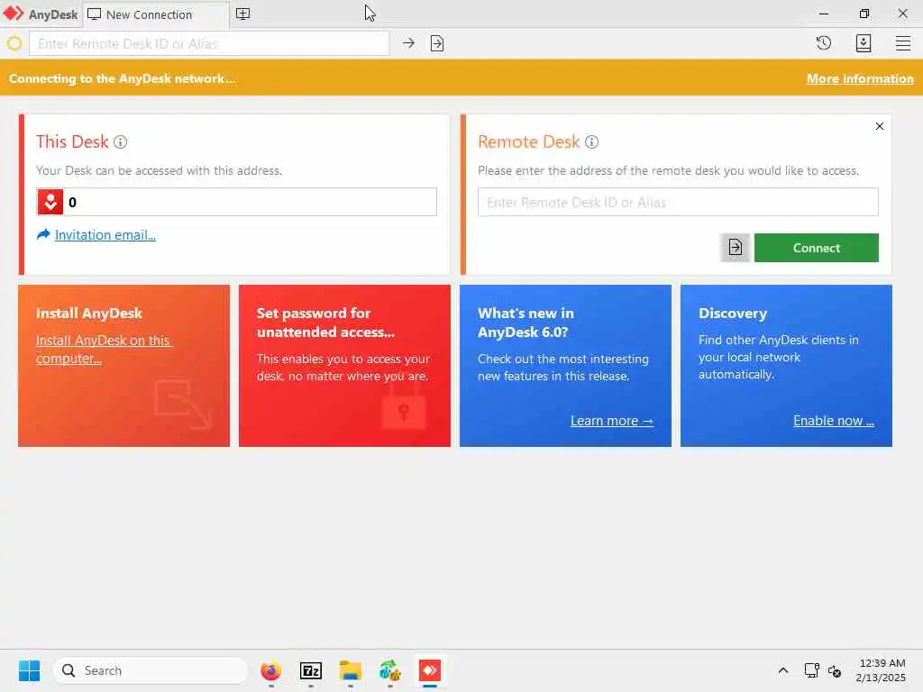Open the address book icon
Screen dimensions: 923x692
pos(863,43)
